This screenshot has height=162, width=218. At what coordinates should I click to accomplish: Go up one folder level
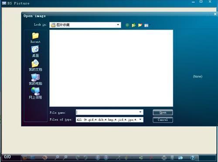tap(133, 25)
